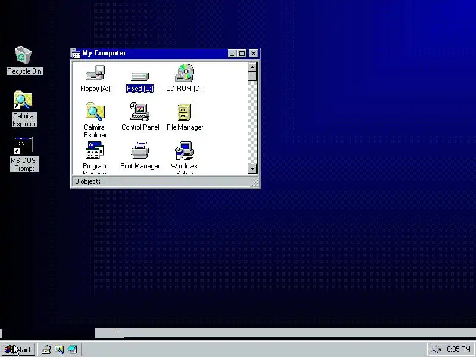Click the cyan notepad taskbar icon
The width and height of the screenshot is (476, 357).
pyautogui.click(x=72, y=349)
